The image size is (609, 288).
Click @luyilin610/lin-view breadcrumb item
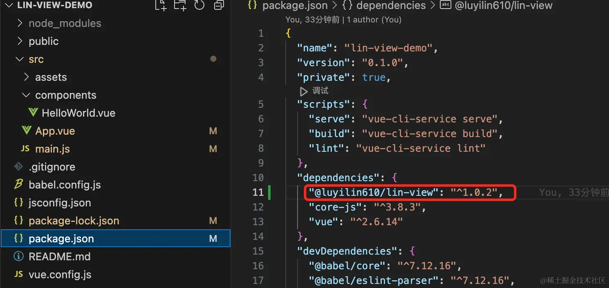504,5
